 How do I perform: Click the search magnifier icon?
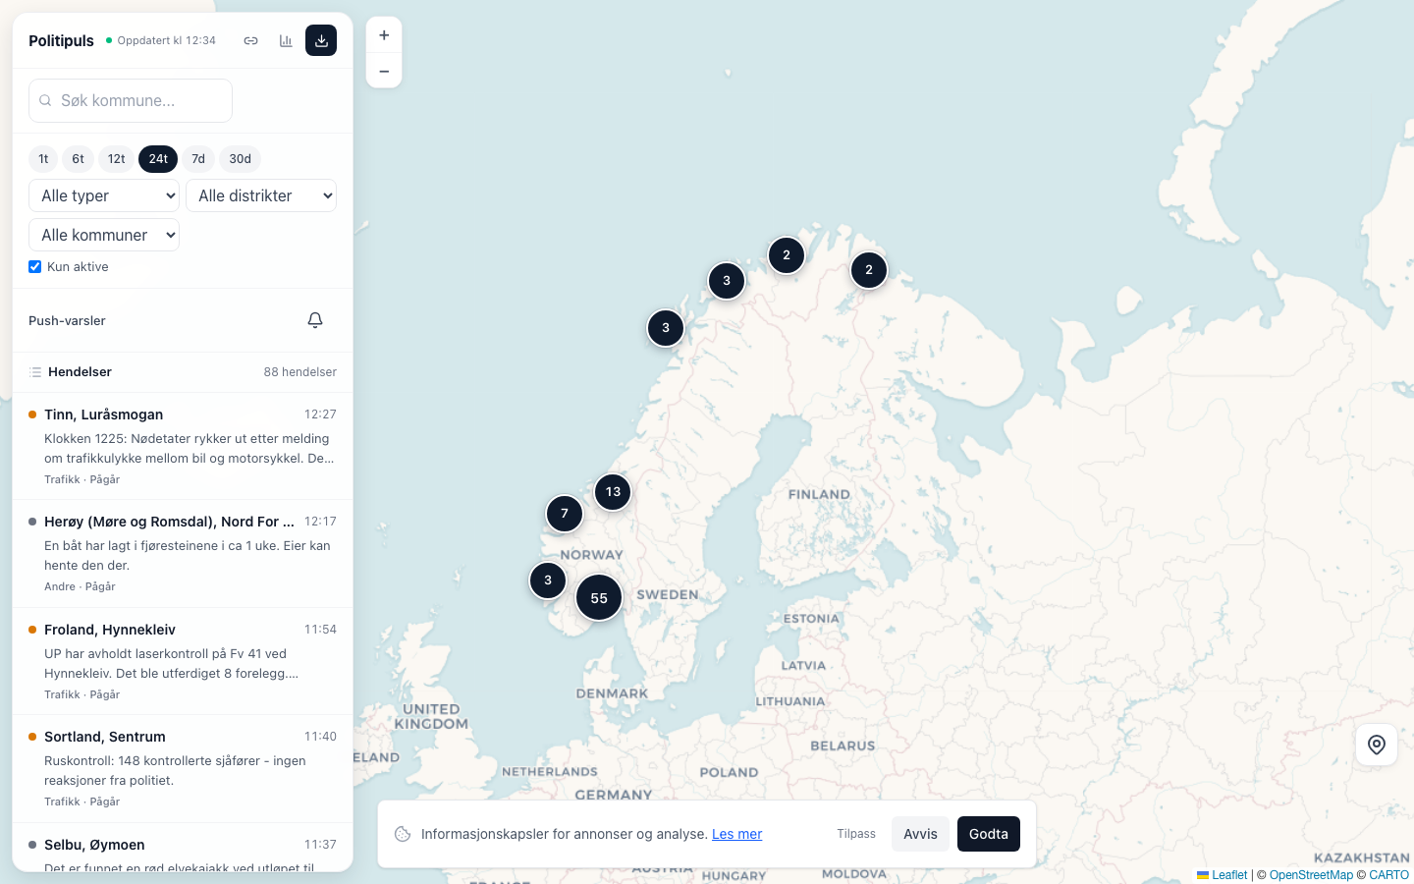[45, 100]
